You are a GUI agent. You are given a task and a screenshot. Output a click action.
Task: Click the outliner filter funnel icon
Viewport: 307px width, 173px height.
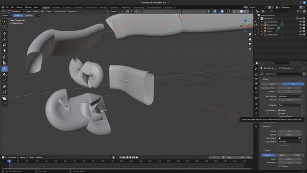298,12
